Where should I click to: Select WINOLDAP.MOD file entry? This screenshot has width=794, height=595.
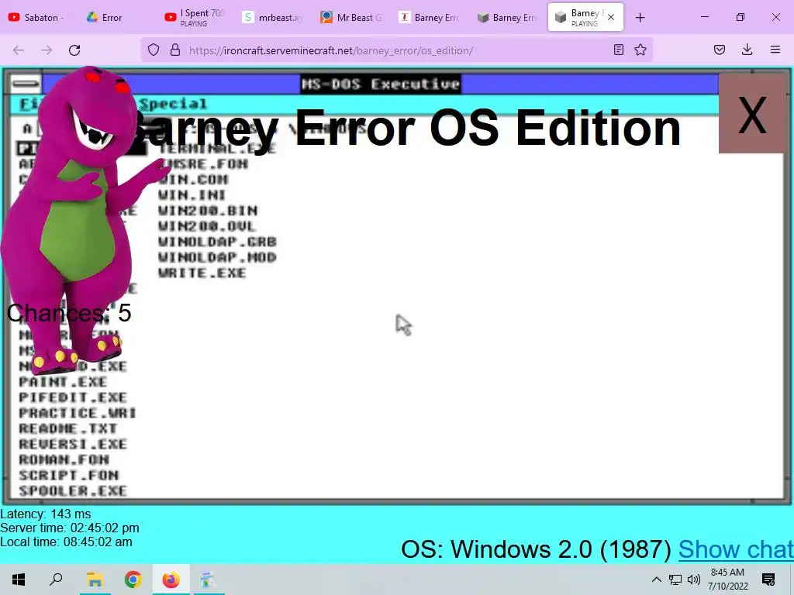(217, 257)
